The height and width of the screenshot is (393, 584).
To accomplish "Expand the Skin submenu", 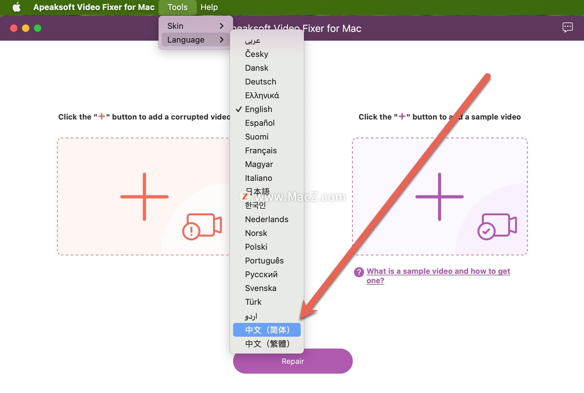I will click(x=196, y=26).
